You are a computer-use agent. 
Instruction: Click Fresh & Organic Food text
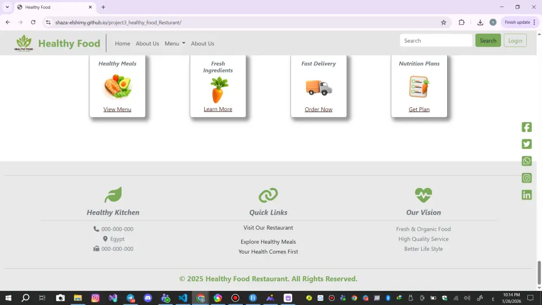tap(423, 229)
